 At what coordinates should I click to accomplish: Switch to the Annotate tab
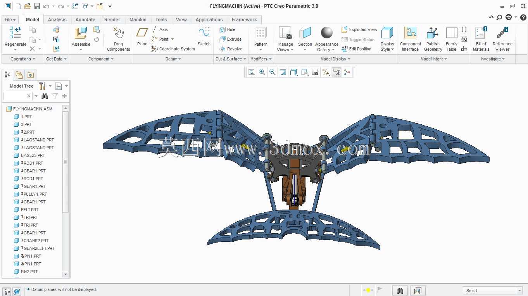click(x=85, y=20)
